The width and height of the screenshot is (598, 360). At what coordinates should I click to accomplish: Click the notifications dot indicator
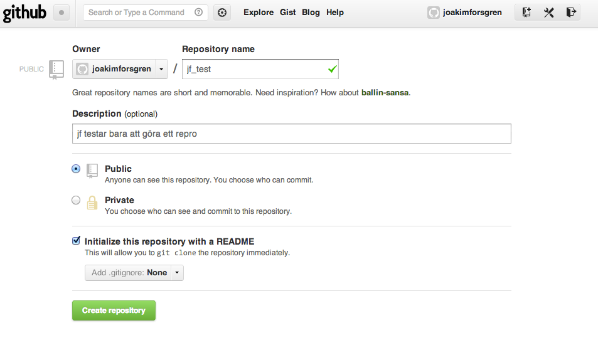point(61,13)
